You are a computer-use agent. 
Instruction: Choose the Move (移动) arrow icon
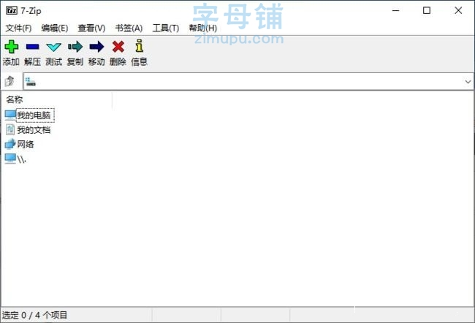(x=96, y=47)
